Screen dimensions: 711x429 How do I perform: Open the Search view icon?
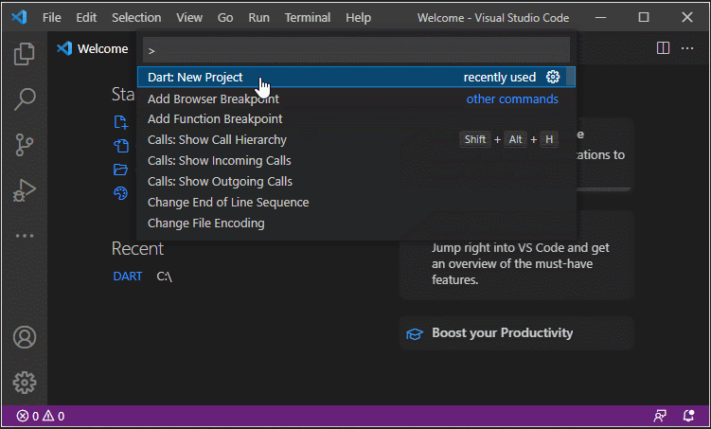click(25, 99)
